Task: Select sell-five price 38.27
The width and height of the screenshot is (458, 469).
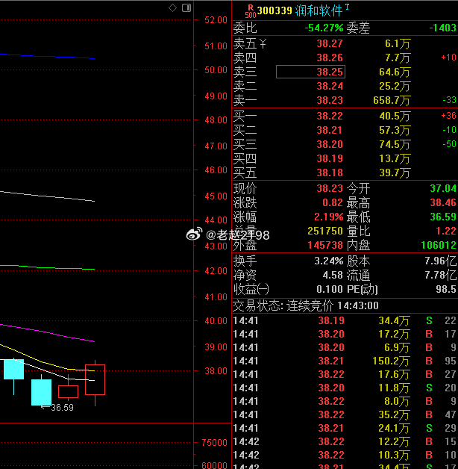Action: point(330,43)
